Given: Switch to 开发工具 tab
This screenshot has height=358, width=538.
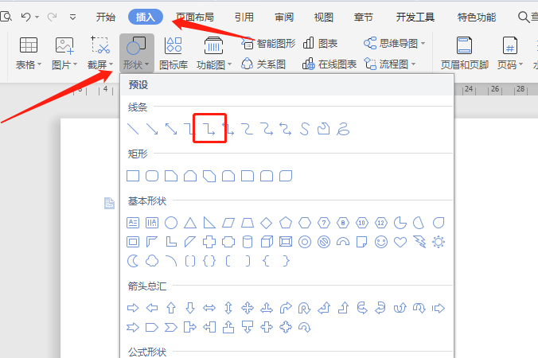Looking at the screenshot, I should [x=415, y=17].
